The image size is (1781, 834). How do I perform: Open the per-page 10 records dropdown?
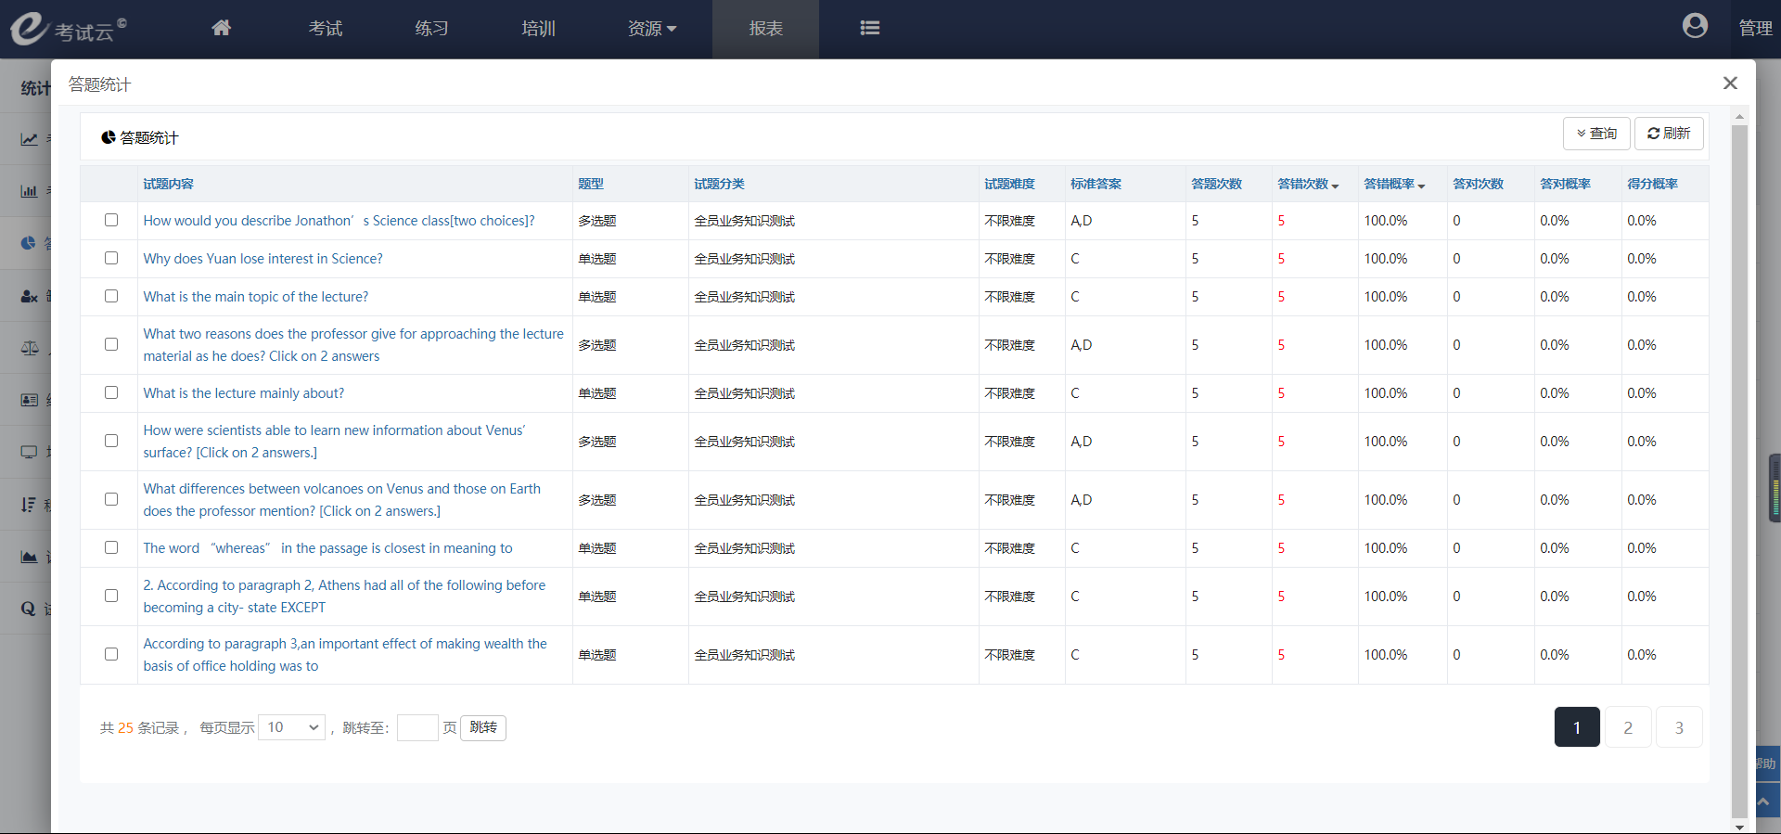click(x=292, y=727)
